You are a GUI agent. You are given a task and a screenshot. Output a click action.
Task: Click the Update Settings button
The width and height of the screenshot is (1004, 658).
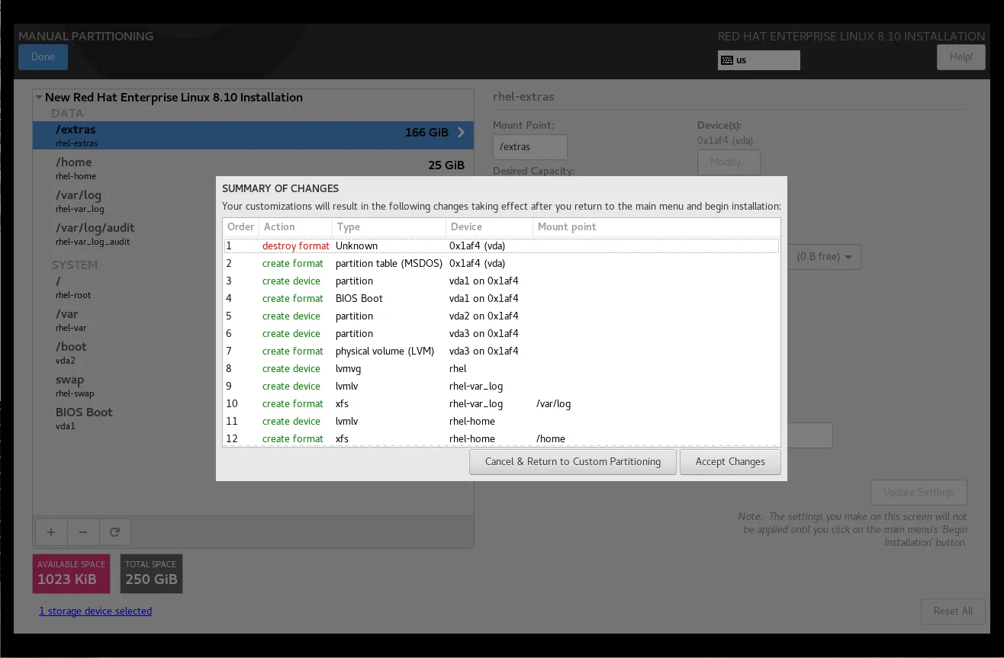click(919, 492)
